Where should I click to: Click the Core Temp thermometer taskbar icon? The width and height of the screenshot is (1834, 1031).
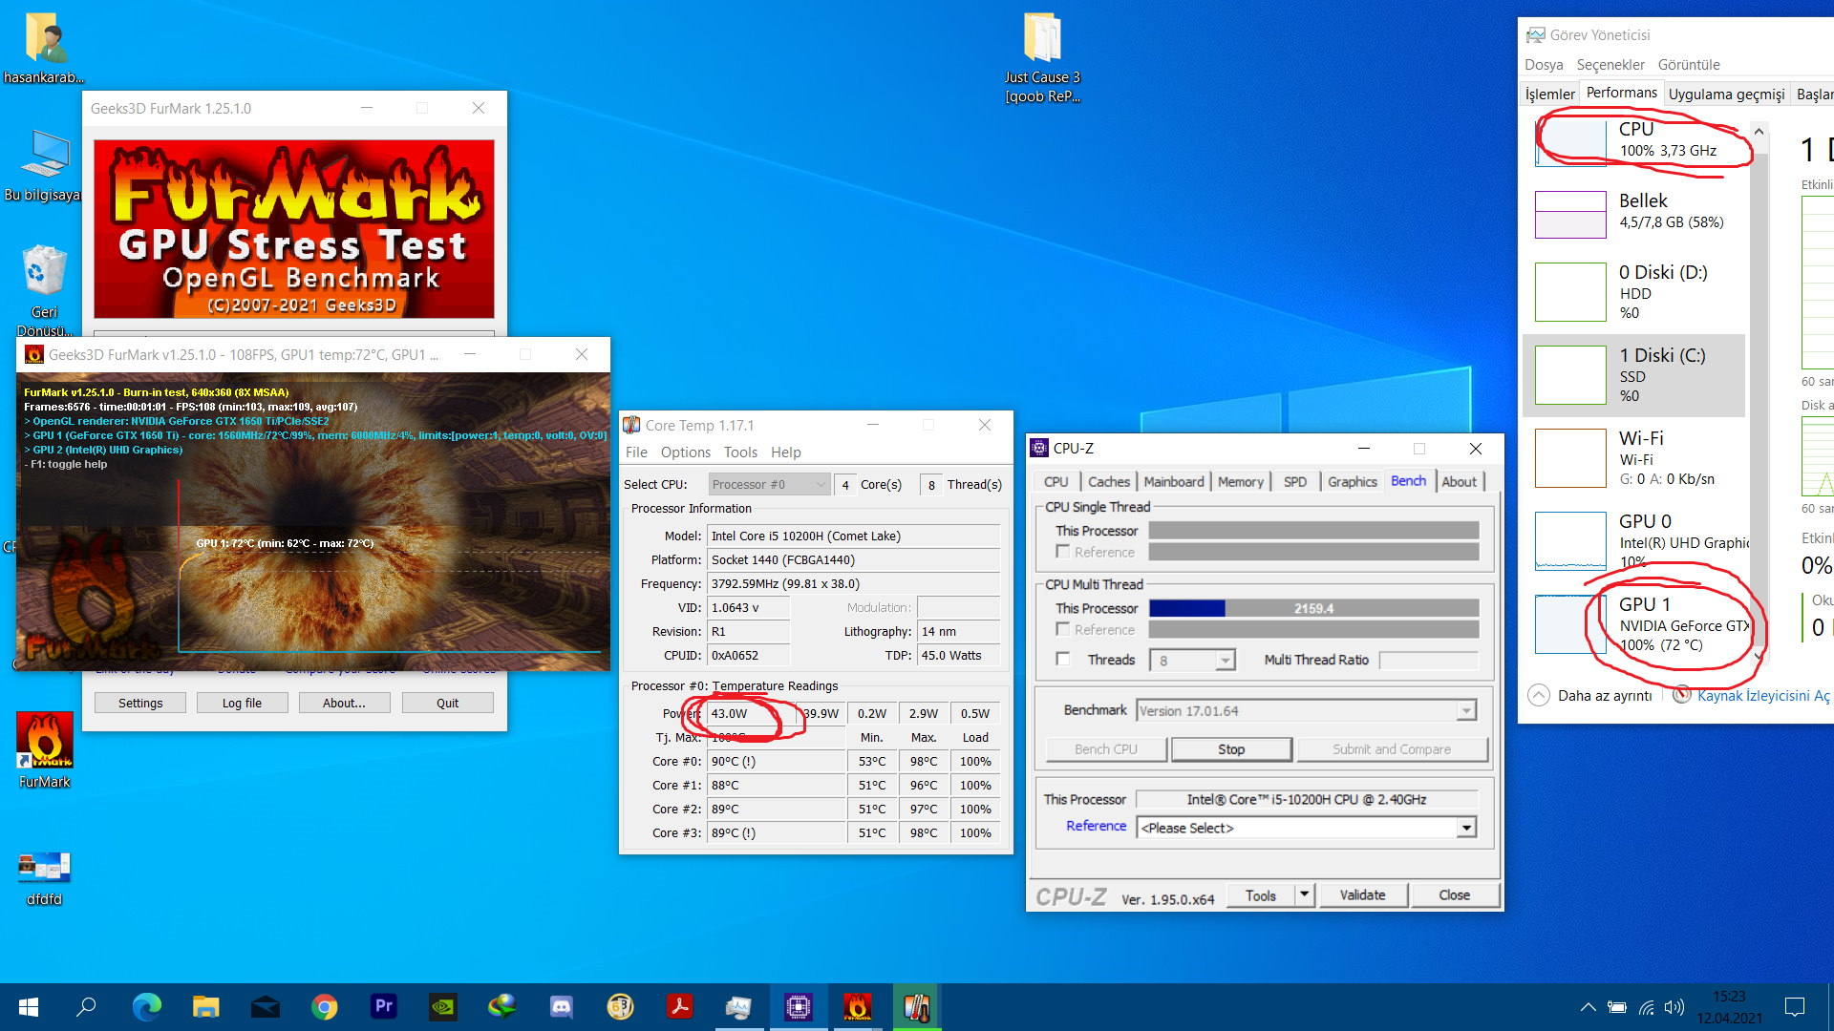pyautogui.click(x=916, y=1006)
